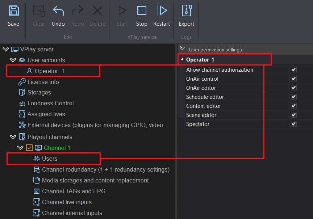Toggle the Scene editor checkbox

coord(294,115)
